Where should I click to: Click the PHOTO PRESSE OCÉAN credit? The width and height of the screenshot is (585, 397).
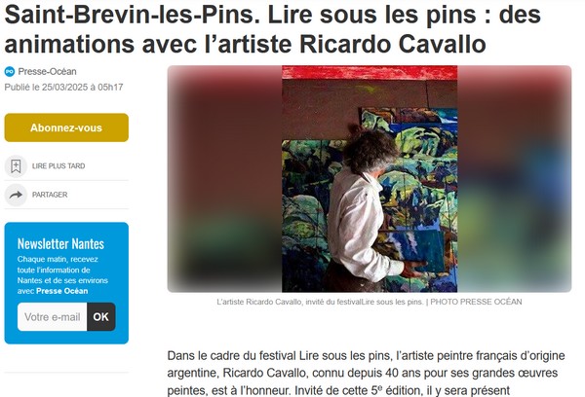point(476,302)
